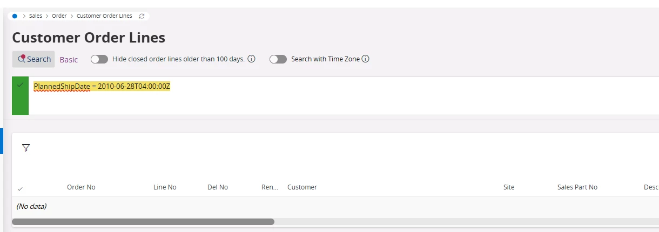Click the info icon beside 100 days toggle
659x232 pixels.
point(251,59)
